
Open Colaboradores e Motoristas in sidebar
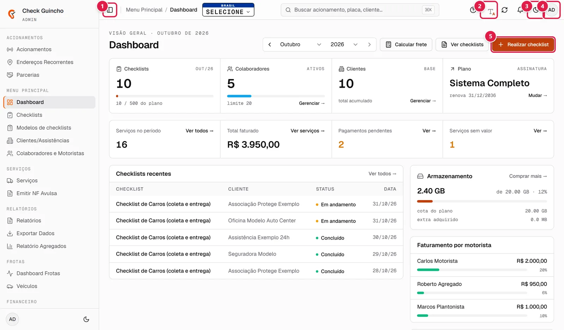pyautogui.click(x=49, y=153)
